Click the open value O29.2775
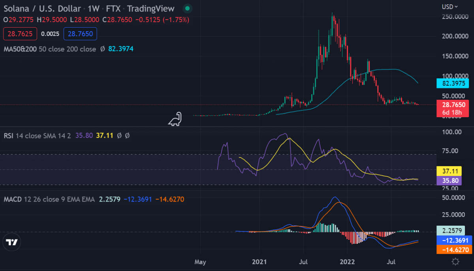The width and height of the screenshot is (474, 271). pos(18,19)
